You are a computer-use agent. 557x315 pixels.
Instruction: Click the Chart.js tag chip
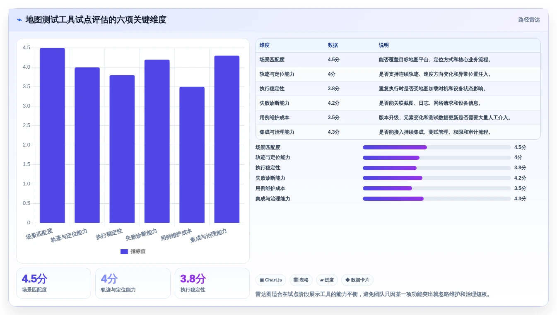(271, 280)
